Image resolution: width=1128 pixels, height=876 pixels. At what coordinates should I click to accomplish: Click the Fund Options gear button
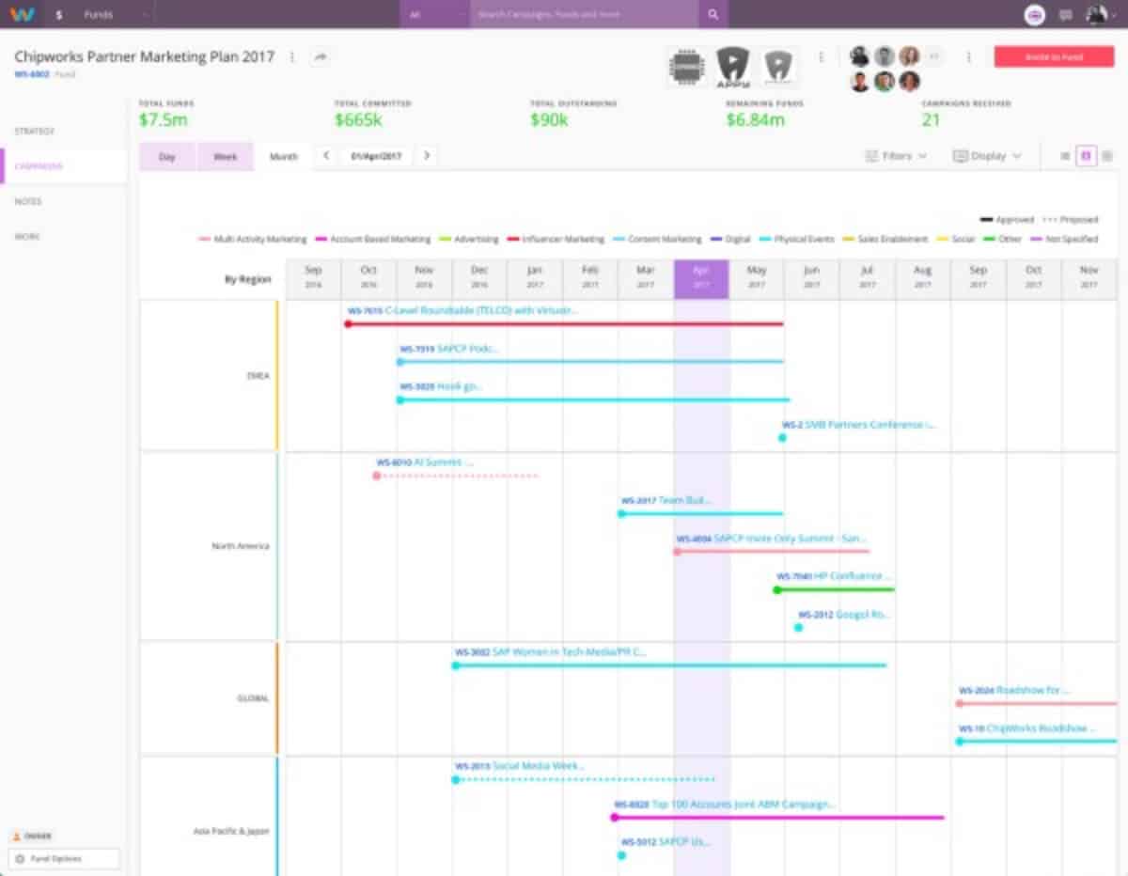point(64,858)
